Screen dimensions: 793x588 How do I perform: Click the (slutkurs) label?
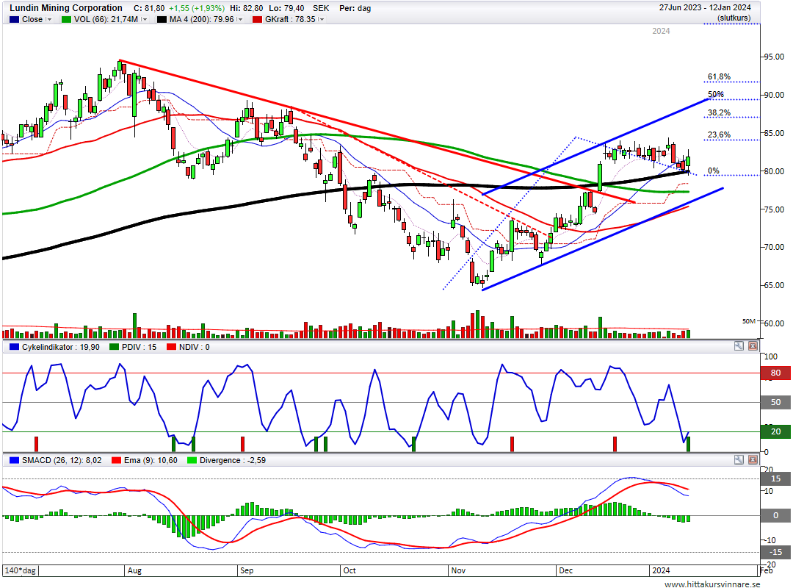[734, 18]
